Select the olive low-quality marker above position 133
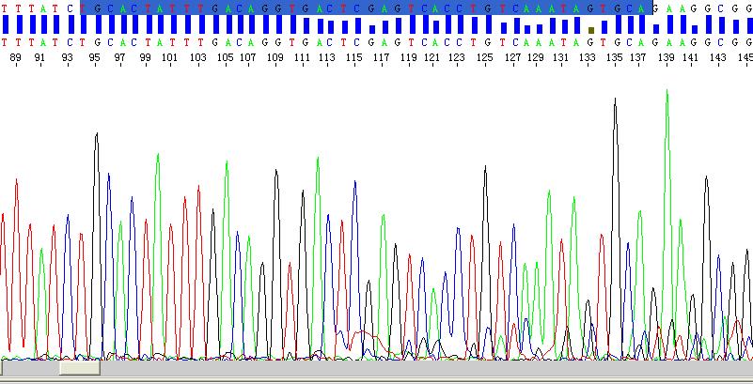Screen dimensions: 753x384 tap(591, 30)
